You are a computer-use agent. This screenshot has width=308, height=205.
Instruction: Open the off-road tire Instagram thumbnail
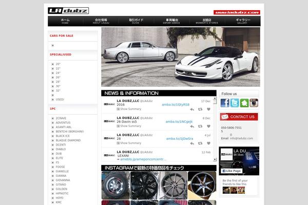[x=115, y=186]
